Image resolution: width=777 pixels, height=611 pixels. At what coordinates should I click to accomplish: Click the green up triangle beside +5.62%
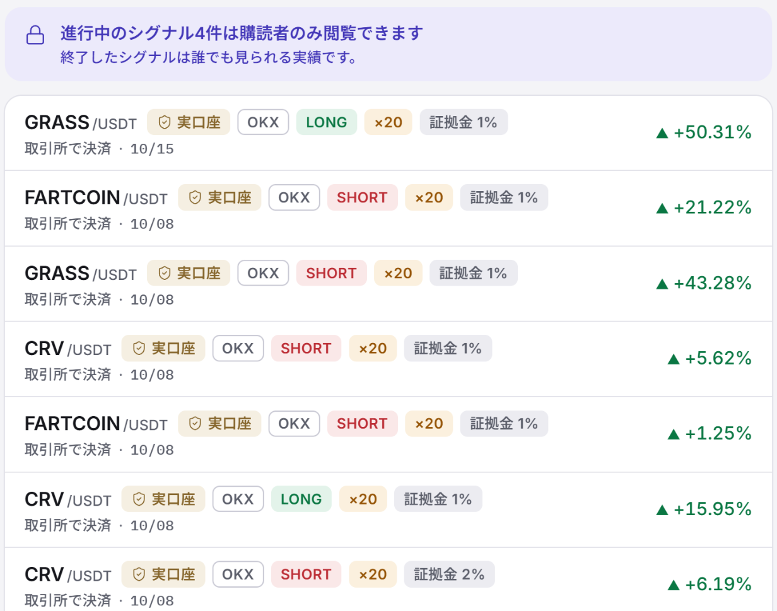click(674, 359)
